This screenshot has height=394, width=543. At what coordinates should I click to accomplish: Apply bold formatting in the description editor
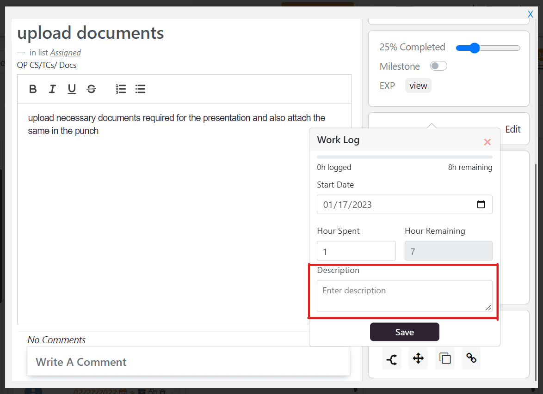[x=33, y=89]
